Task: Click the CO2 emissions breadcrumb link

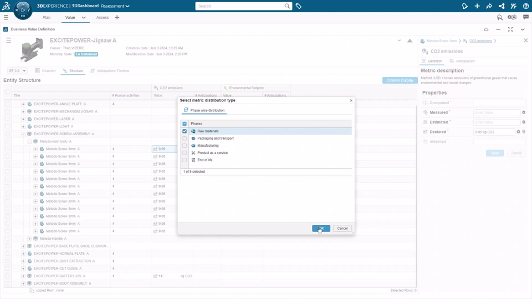Action: (x=480, y=41)
